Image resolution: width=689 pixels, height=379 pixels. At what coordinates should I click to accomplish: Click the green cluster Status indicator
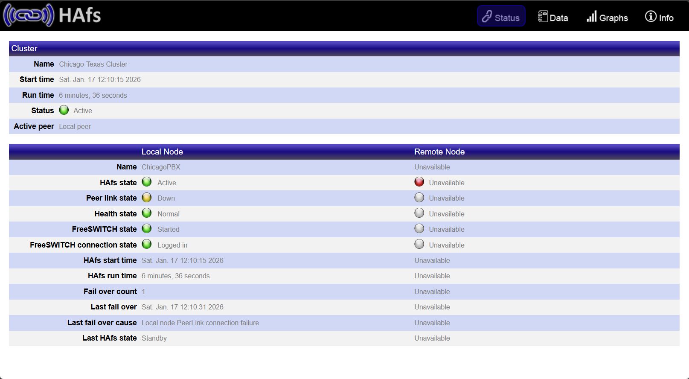[64, 110]
